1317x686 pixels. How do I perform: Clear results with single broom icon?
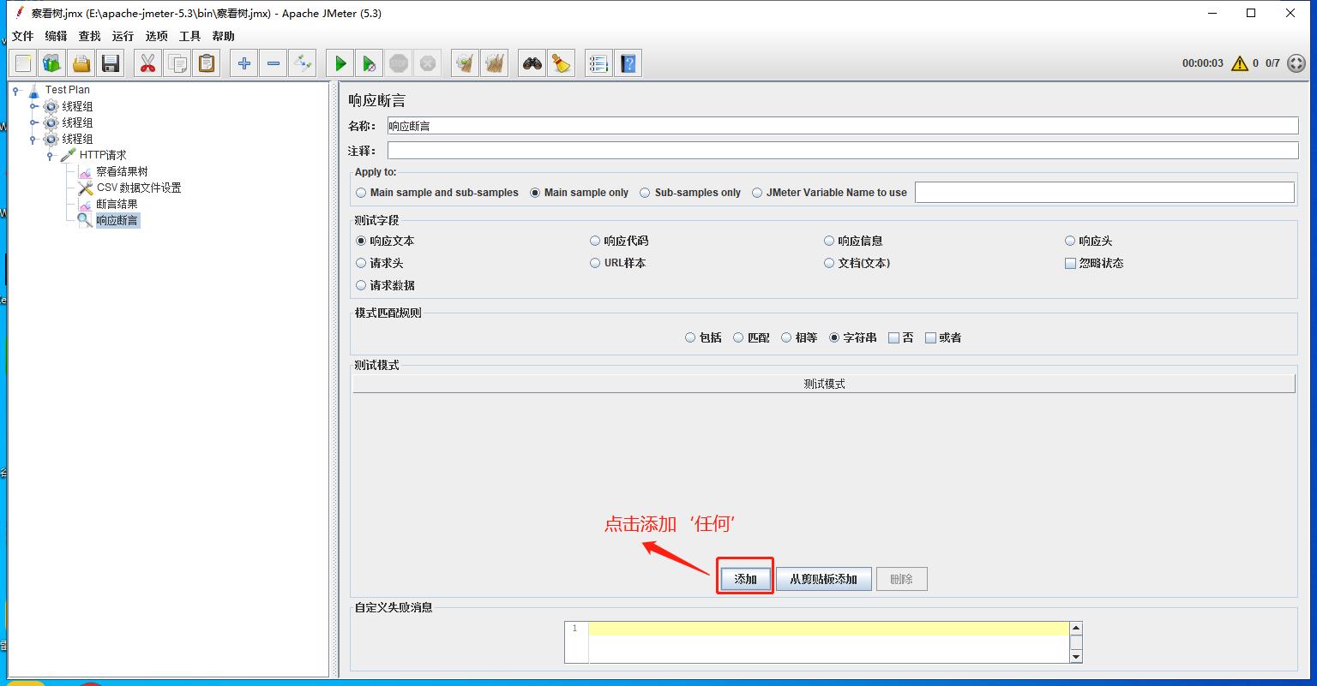point(466,63)
